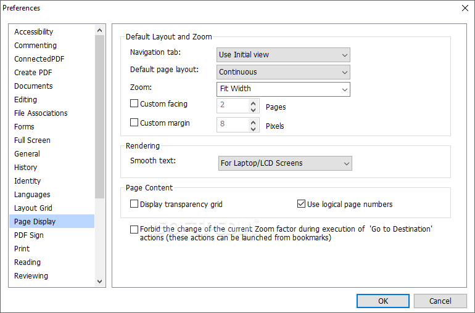Viewport: 475px width, 313px height.
Task: Confirm preferences with the OK button
Action: click(x=383, y=301)
